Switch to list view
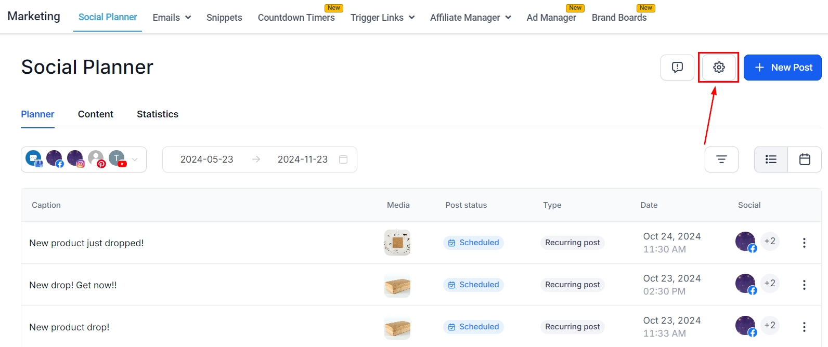828x347 pixels. [771, 159]
